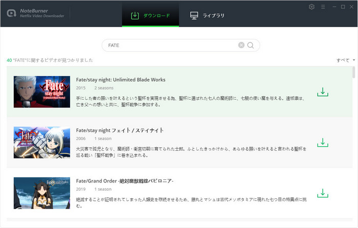Maximize the NoteBurner window
This screenshot has width=358, height=228.
343,7
